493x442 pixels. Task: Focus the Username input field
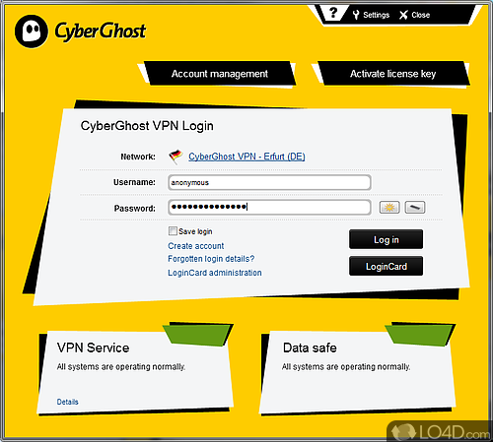(x=269, y=182)
